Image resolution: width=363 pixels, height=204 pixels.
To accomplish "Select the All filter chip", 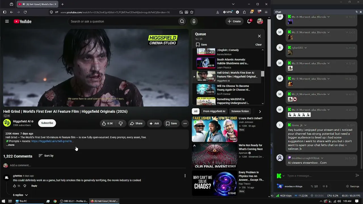I will 196,111.
